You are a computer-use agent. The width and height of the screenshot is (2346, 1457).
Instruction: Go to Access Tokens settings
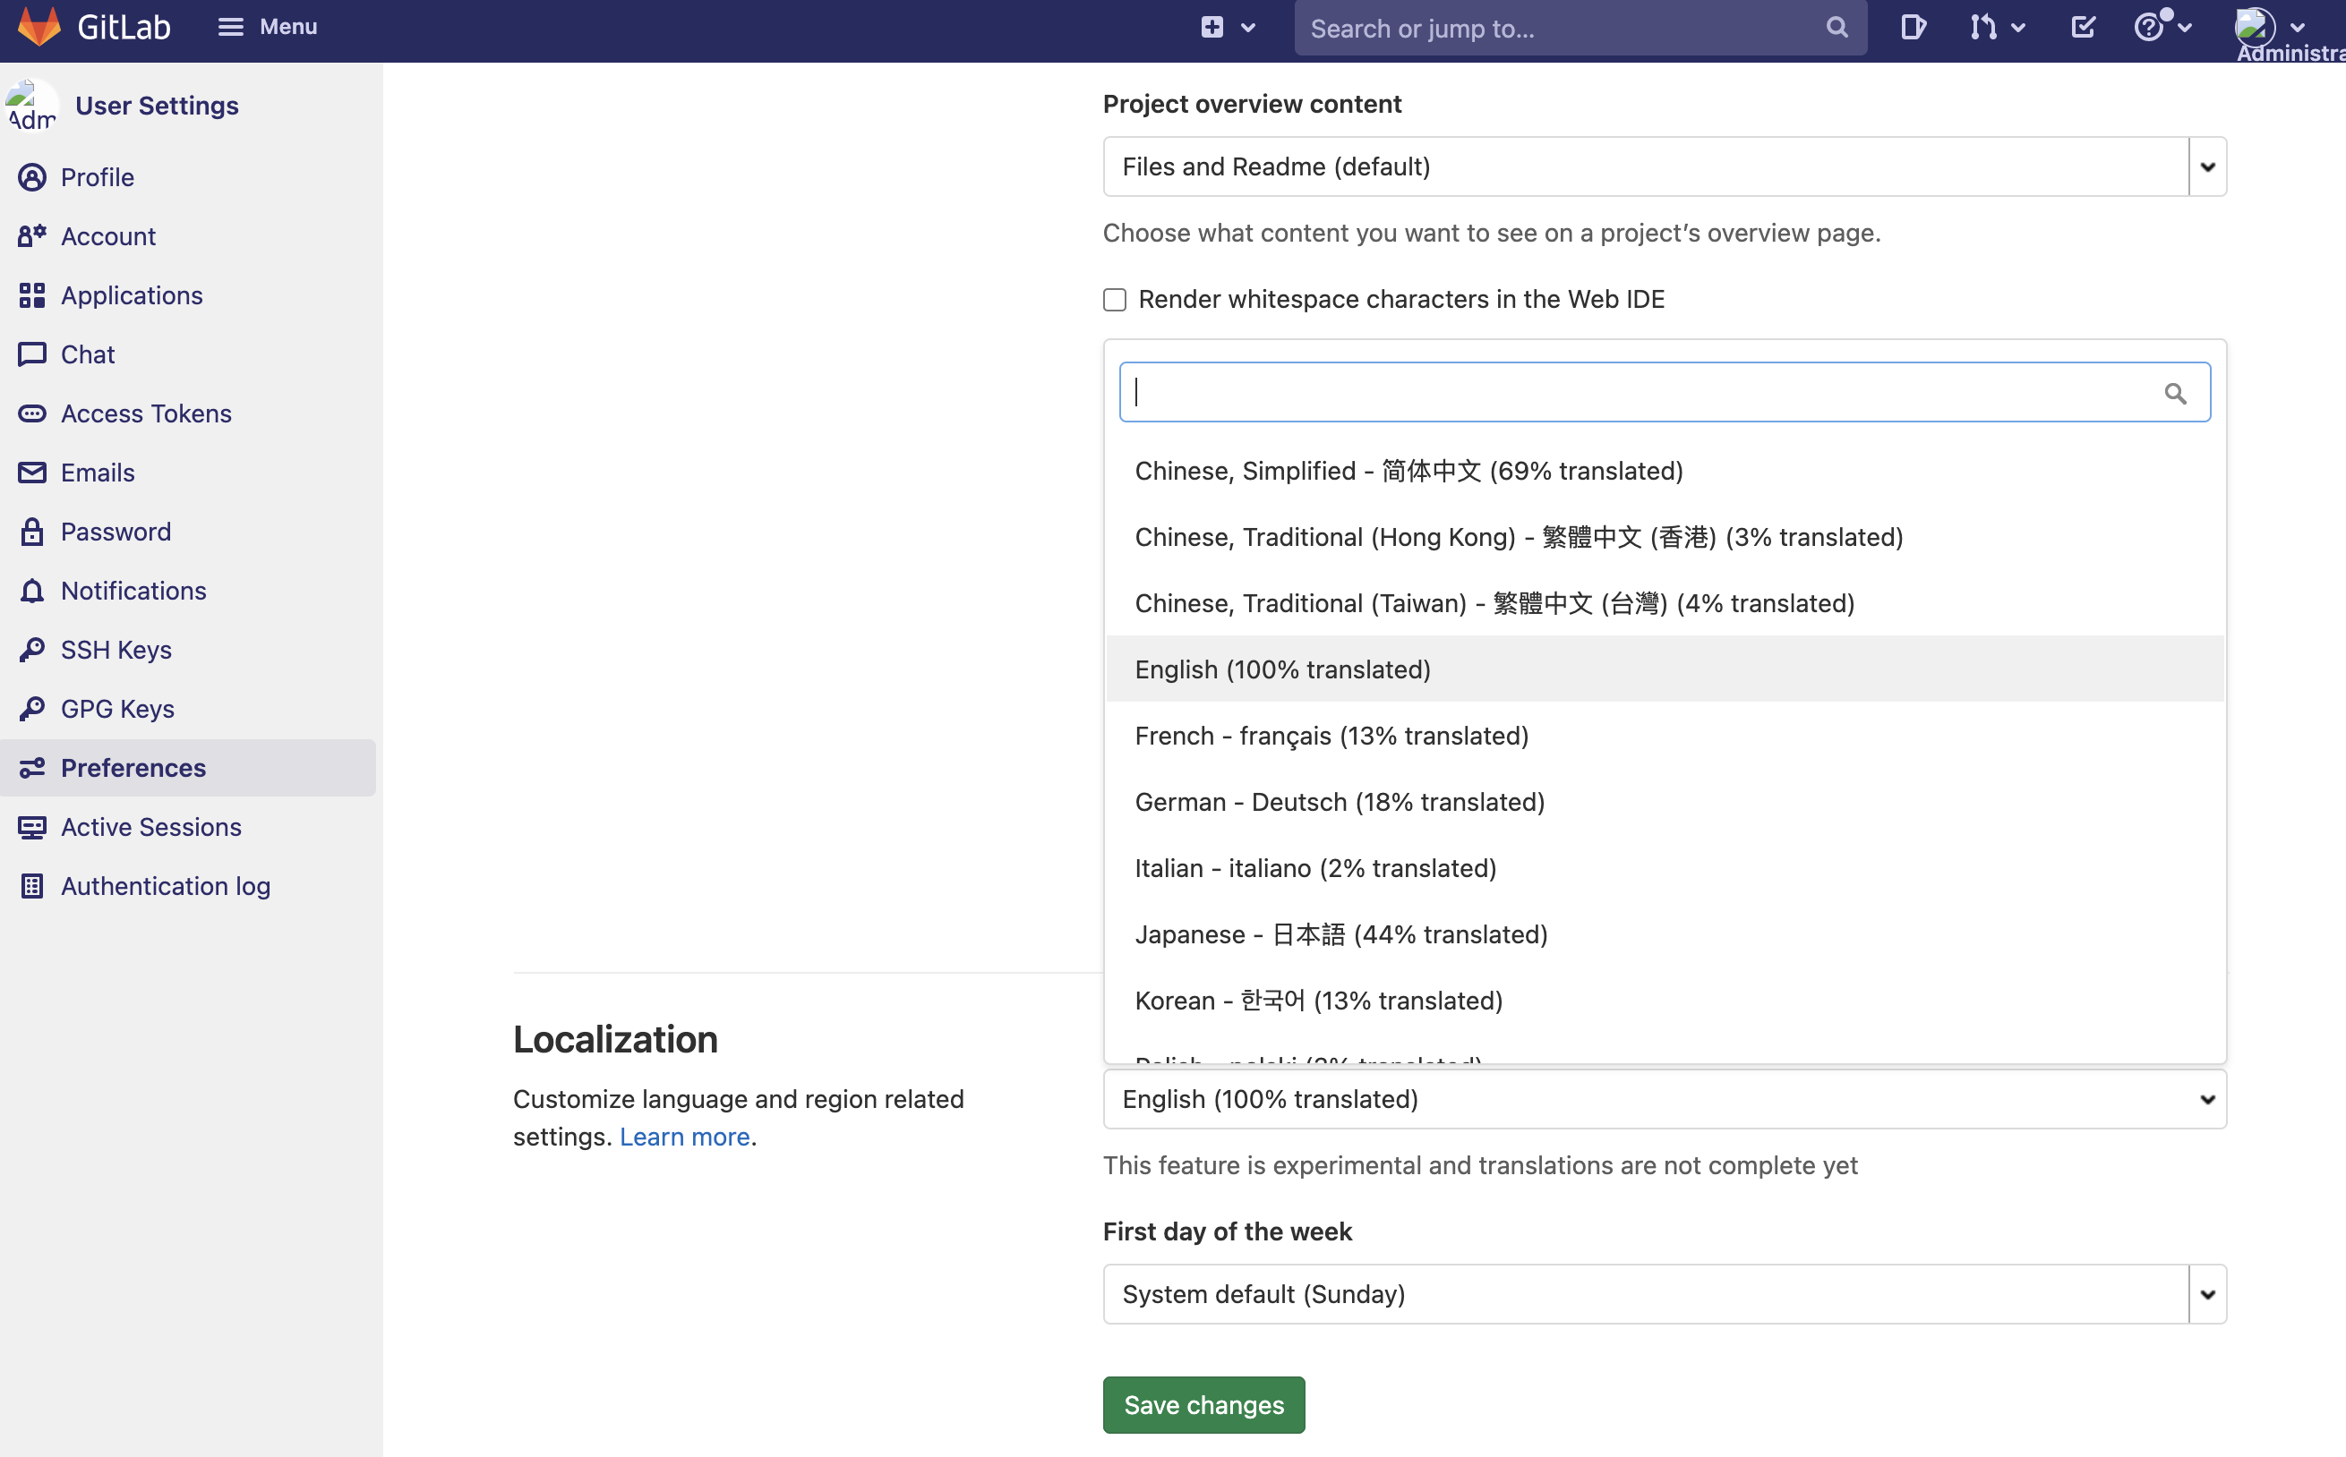pos(146,413)
